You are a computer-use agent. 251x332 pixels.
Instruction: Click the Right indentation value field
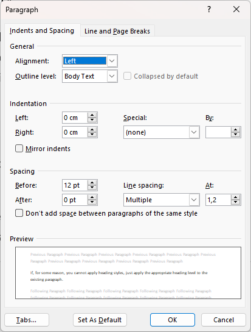(x=75, y=132)
